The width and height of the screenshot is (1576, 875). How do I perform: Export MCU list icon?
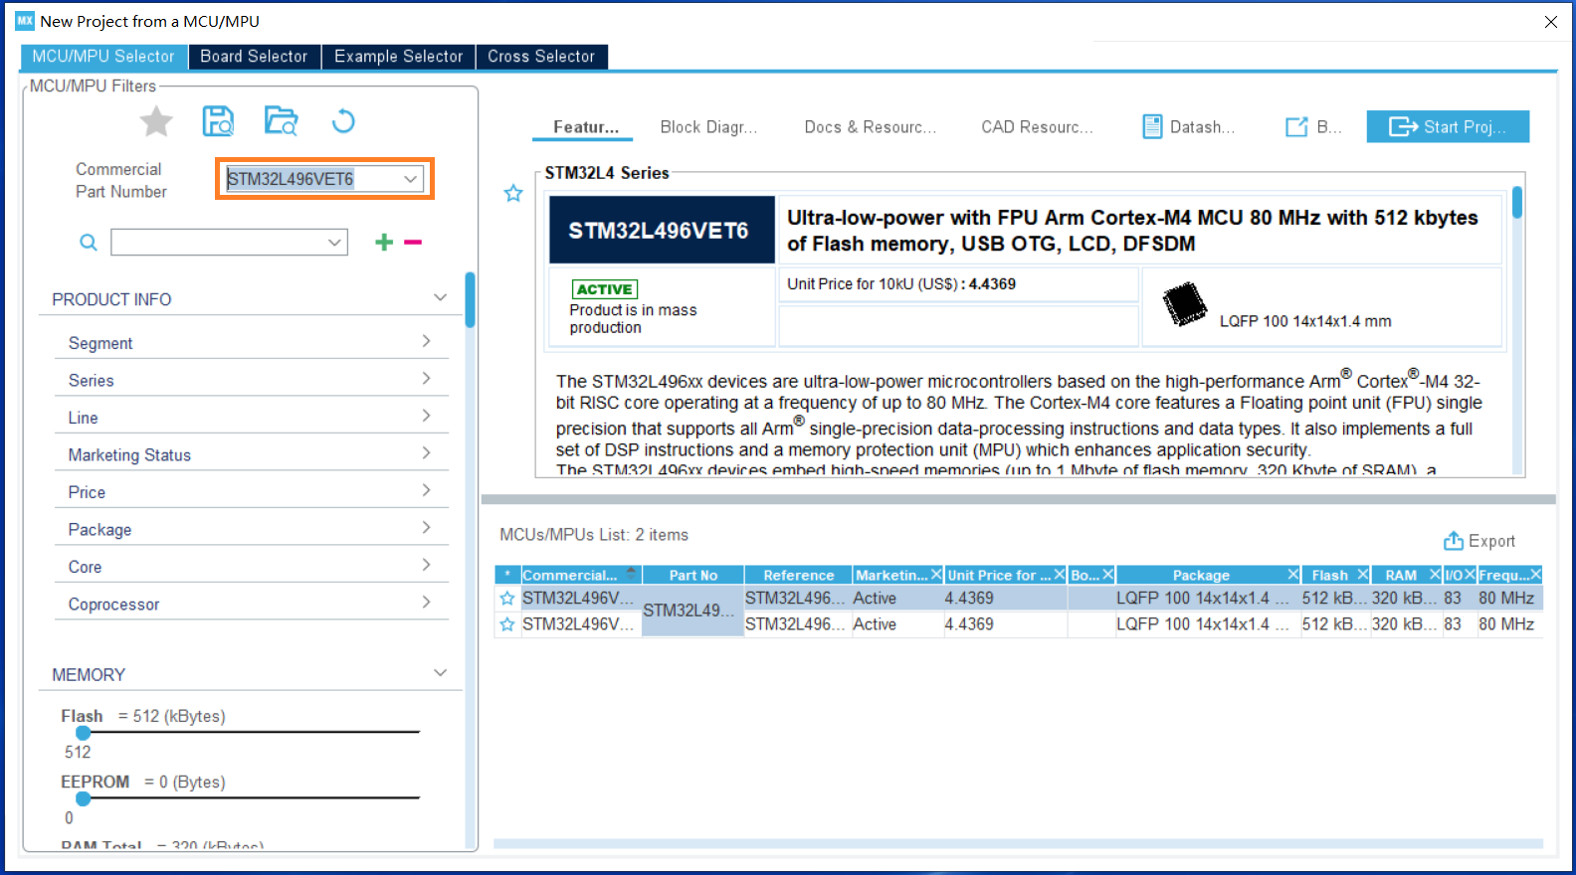point(1454,541)
